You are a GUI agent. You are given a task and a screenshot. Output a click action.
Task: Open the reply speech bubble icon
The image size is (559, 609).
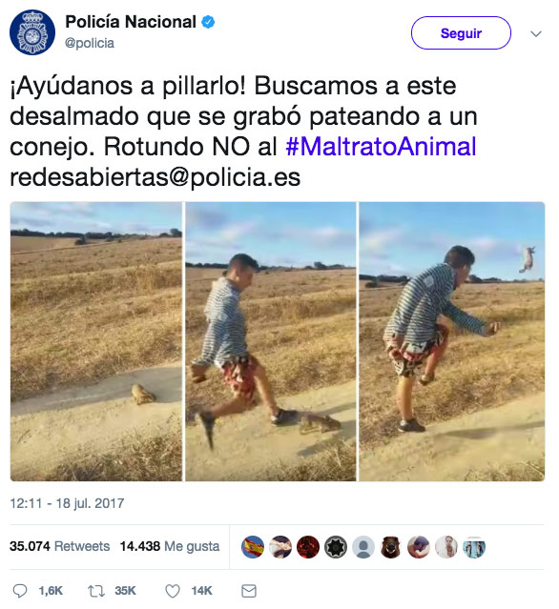20,591
